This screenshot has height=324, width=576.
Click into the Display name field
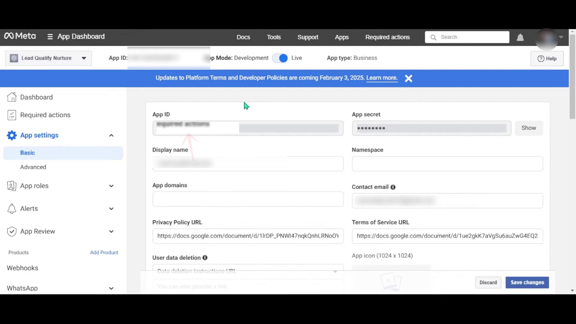pyautogui.click(x=248, y=163)
